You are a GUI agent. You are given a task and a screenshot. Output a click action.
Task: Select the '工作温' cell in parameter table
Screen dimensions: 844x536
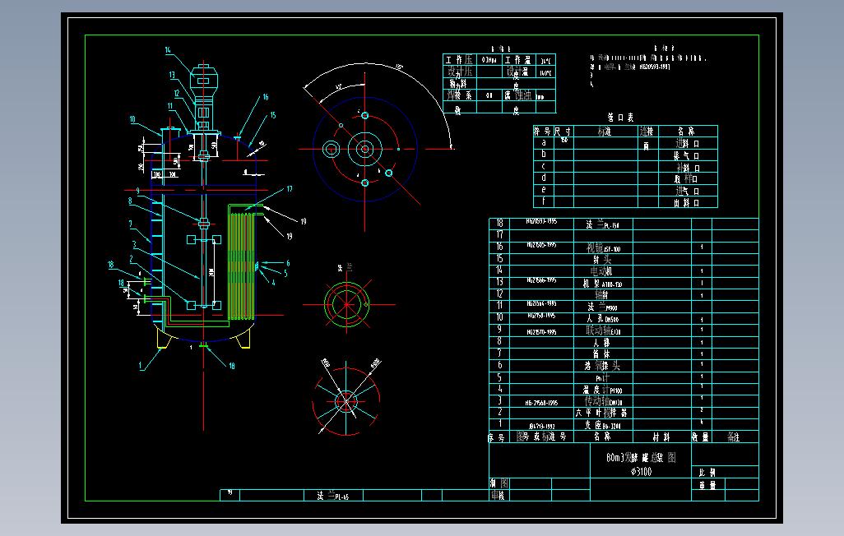coord(517,60)
